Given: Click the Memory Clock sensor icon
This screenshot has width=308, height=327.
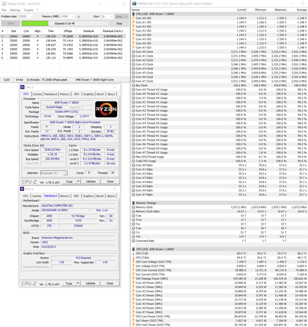Looking at the screenshot, I should 134,207.
